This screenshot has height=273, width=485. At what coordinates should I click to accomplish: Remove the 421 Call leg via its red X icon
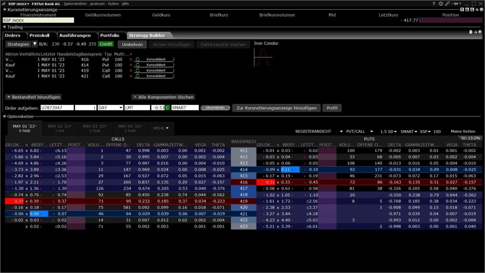(x=131, y=76)
